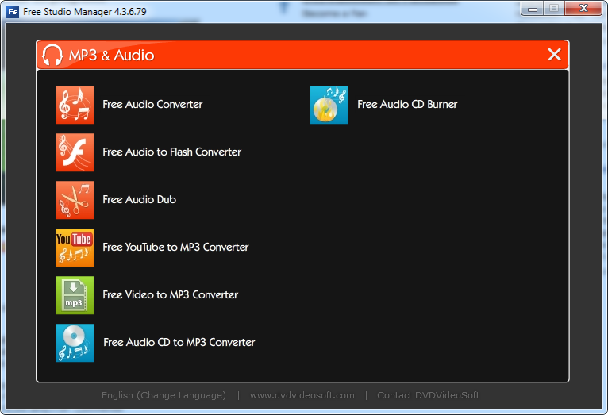Close the Free Studio Manager window
Image resolution: width=608 pixels, height=415 pixels.
pyautogui.click(x=583, y=9)
